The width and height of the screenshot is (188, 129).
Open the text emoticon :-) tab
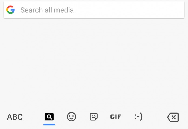pyautogui.click(x=138, y=117)
